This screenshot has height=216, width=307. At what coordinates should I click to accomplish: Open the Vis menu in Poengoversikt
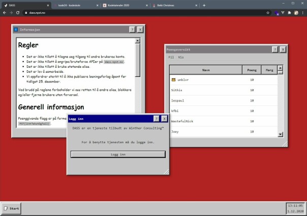click(x=181, y=57)
